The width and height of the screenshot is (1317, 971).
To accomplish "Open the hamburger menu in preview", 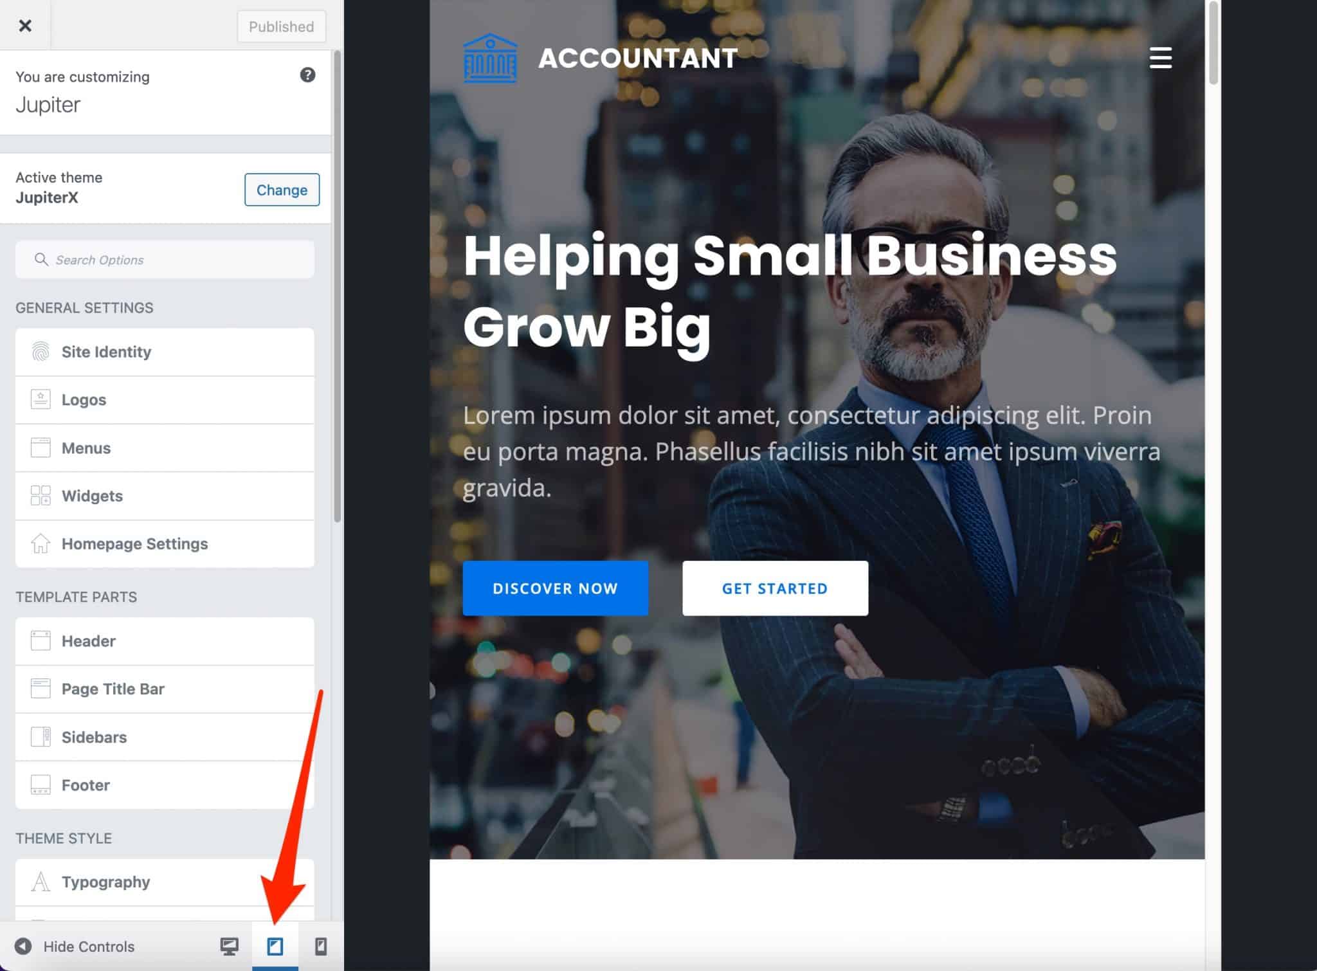I will pos(1160,58).
